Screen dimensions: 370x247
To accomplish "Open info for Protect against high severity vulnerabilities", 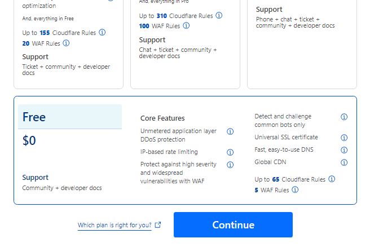I will pos(230,165).
